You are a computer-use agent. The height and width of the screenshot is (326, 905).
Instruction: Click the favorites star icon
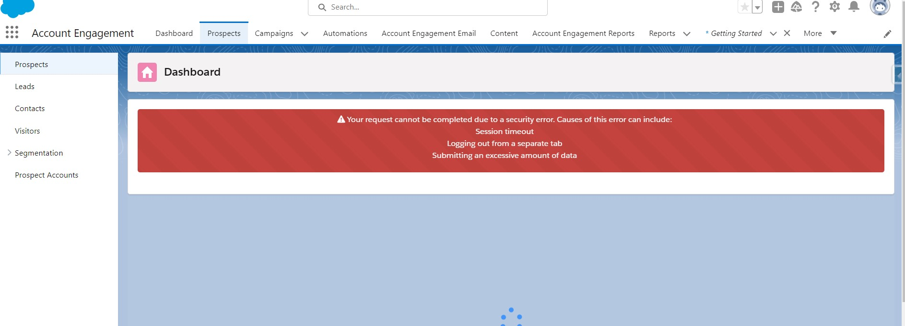tap(744, 7)
